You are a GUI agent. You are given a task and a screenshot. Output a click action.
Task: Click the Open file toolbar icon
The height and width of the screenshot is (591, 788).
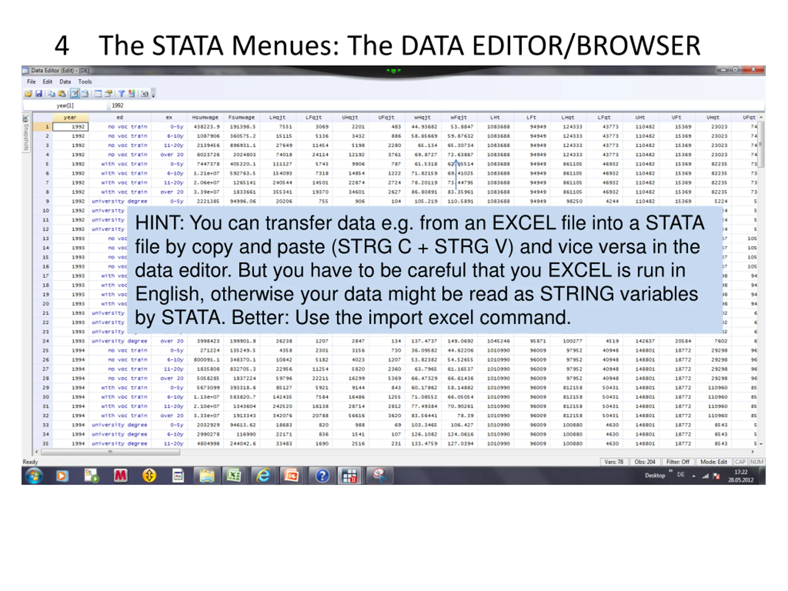29,94
